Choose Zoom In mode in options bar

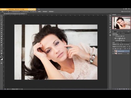coord(6,12)
